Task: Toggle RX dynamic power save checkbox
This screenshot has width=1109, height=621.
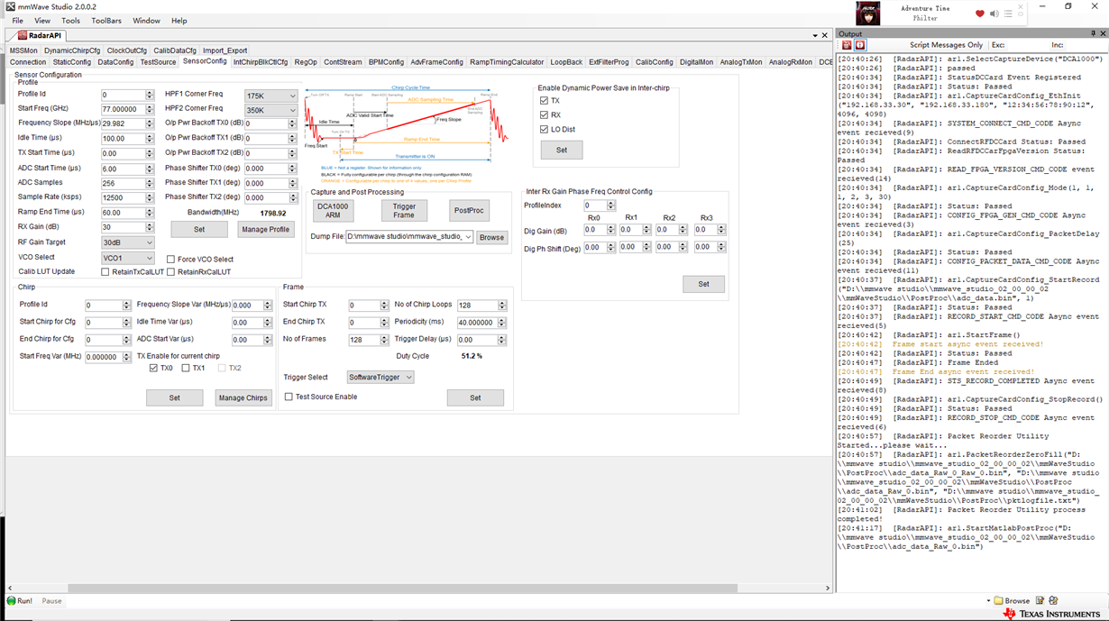Action: click(x=544, y=115)
